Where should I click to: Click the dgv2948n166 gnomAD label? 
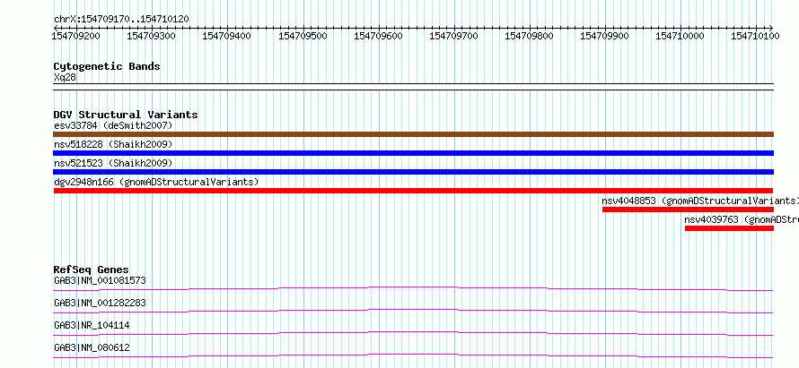coord(156,182)
